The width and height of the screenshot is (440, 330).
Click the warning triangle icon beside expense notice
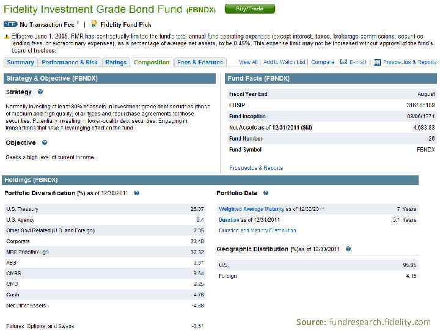click(x=7, y=37)
